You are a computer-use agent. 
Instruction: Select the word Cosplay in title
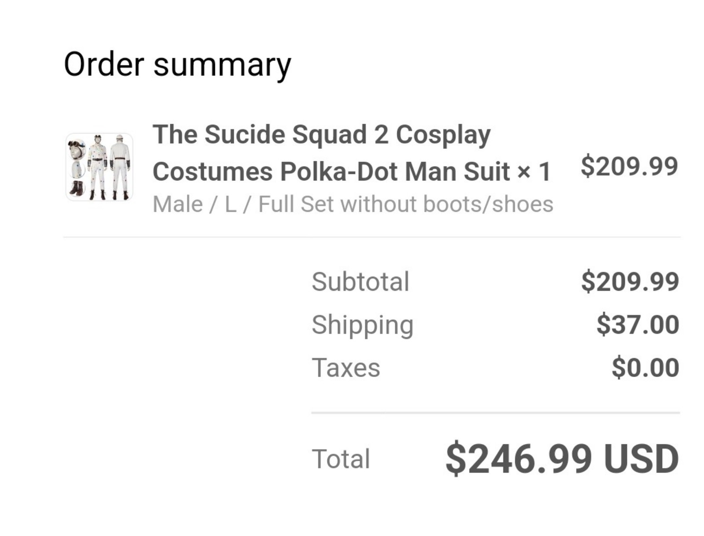coord(443,135)
